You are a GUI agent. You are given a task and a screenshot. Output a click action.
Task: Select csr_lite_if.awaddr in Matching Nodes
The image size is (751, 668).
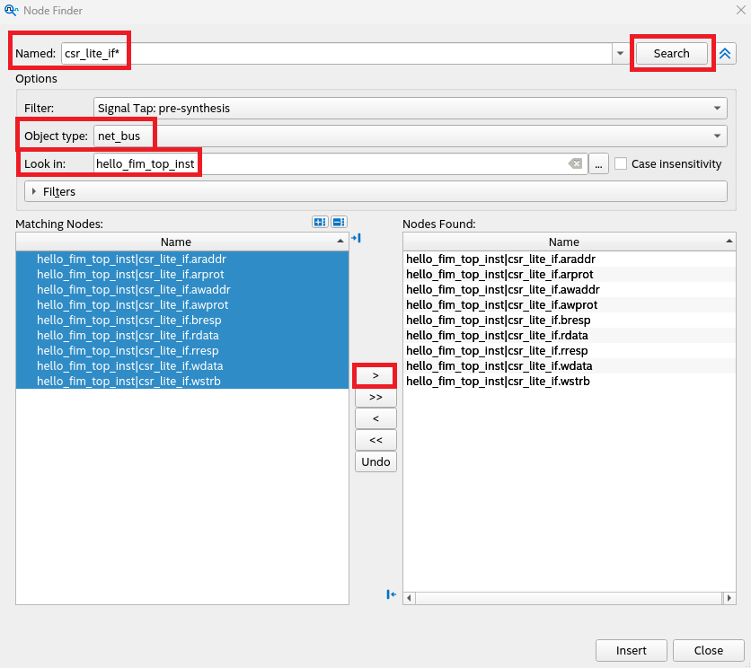point(182,290)
